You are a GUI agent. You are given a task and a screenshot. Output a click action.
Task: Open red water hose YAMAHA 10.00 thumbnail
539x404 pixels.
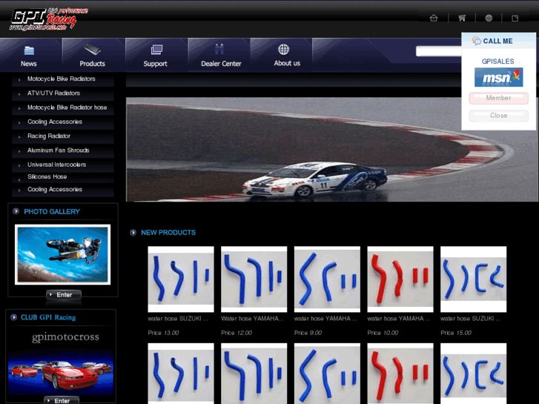pos(400,279)
